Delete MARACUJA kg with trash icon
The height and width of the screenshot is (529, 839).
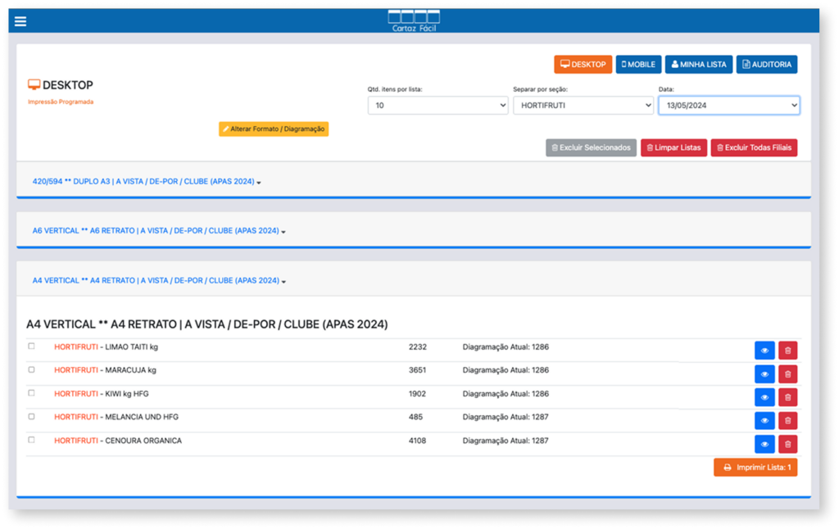tap(787, 374)
